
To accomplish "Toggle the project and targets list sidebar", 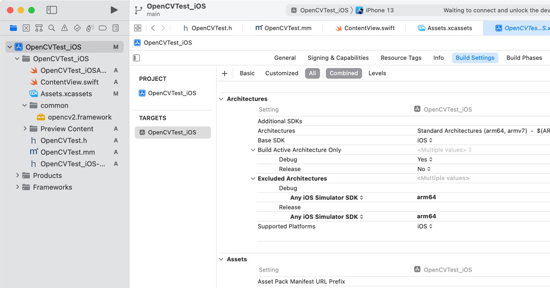I will point(136,58).
